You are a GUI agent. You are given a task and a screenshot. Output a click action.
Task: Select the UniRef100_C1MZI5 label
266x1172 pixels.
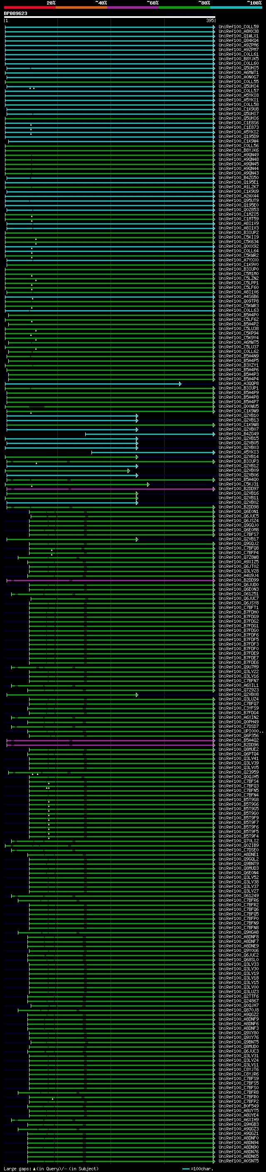[239, 214]
